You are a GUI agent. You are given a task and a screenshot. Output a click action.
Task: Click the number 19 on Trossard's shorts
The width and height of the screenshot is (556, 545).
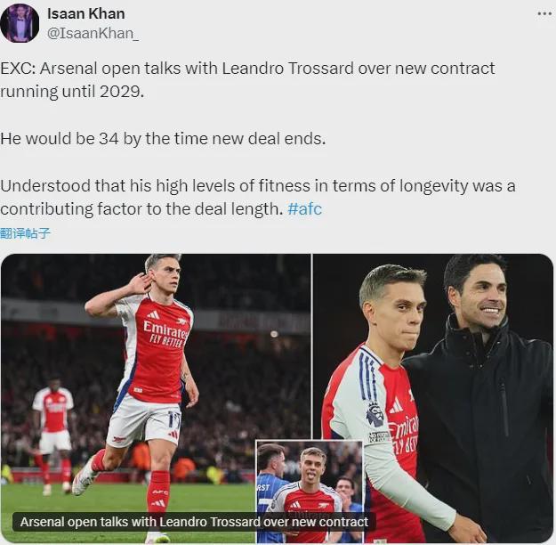tap(173, 417)
